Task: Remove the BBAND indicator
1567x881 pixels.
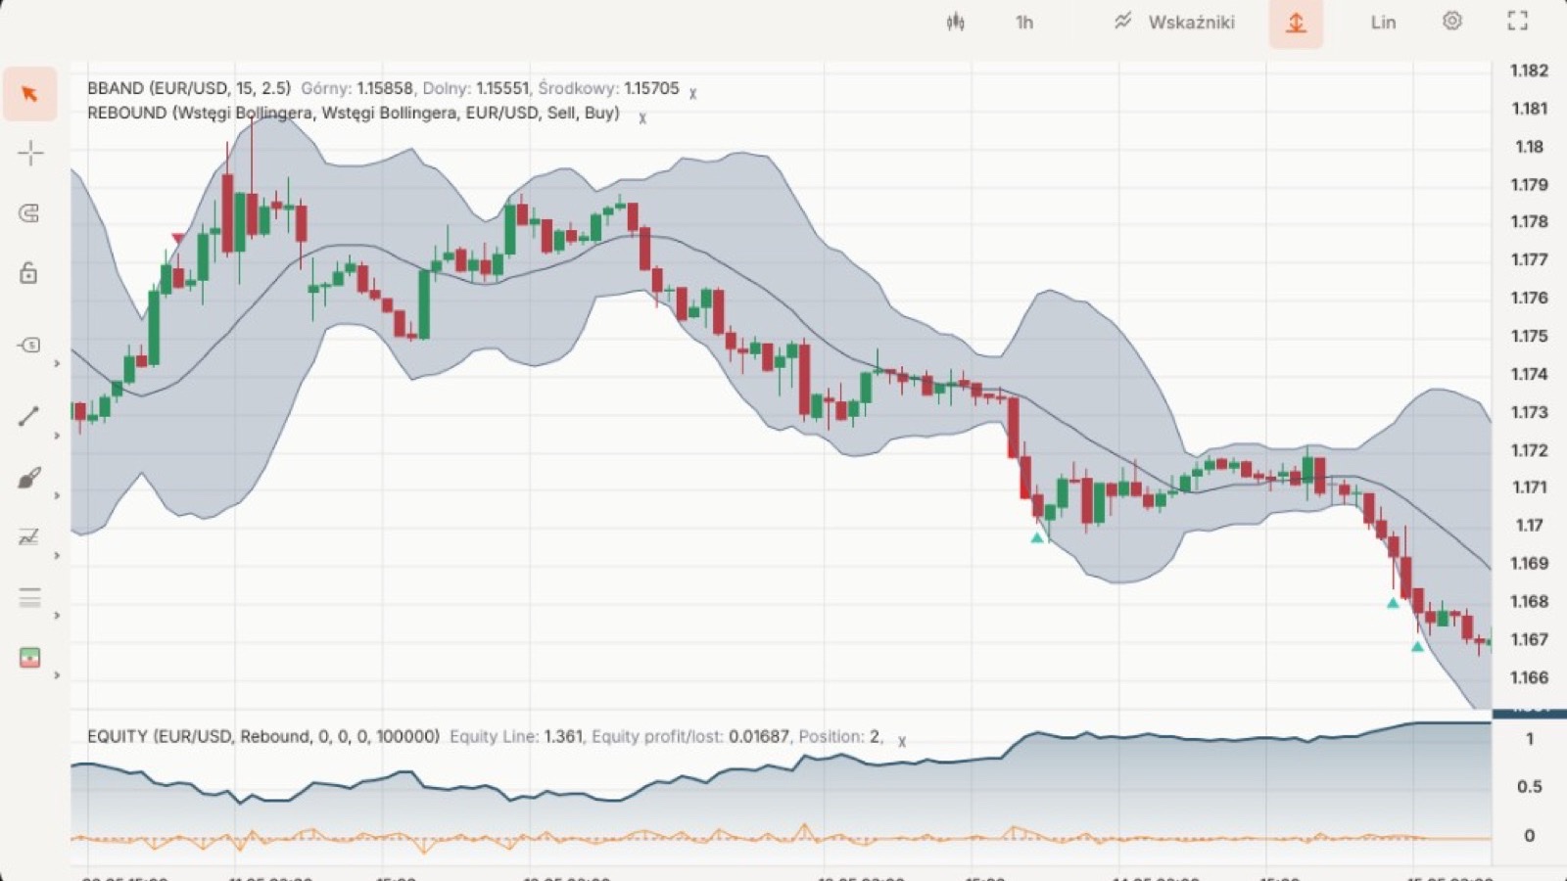Action: (x=692, y=94)
